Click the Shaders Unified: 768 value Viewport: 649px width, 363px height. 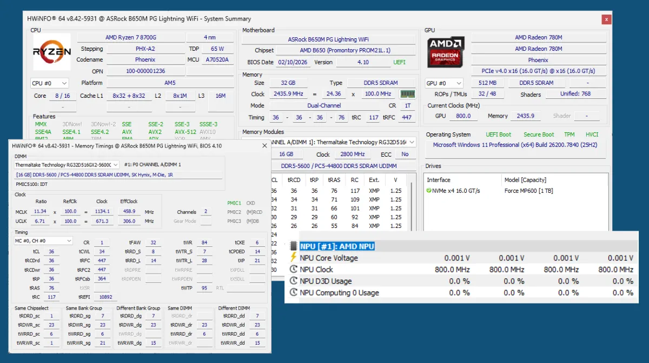[x=575, y=94]
